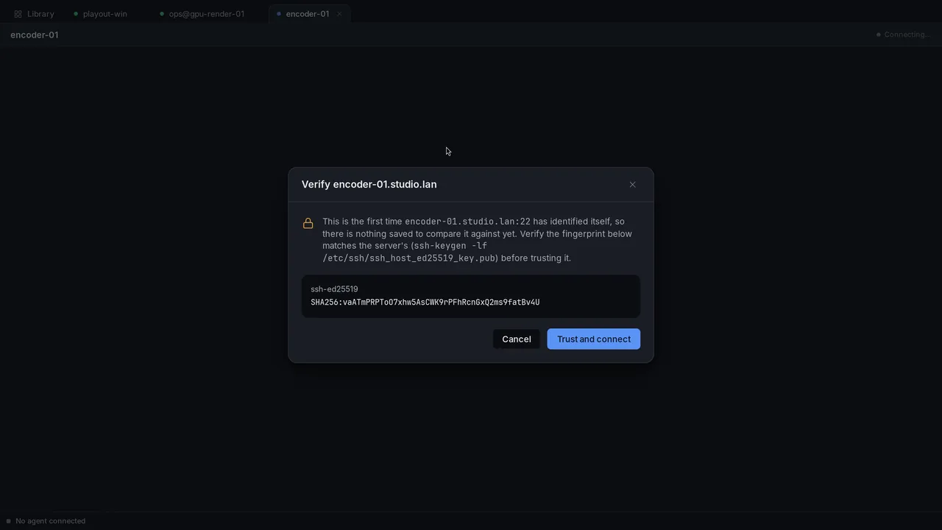
Task: Click the ssh-ed25519 key type label
Action: [x=334, y=289]
